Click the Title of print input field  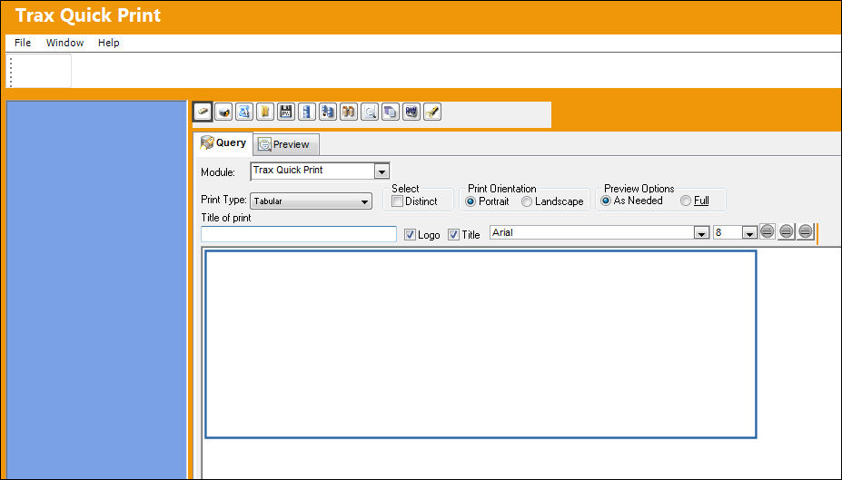pos(299,234)
